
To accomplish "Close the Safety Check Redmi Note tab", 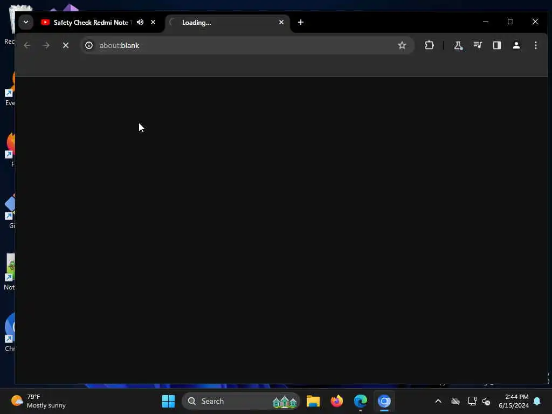I will (153, 22).
